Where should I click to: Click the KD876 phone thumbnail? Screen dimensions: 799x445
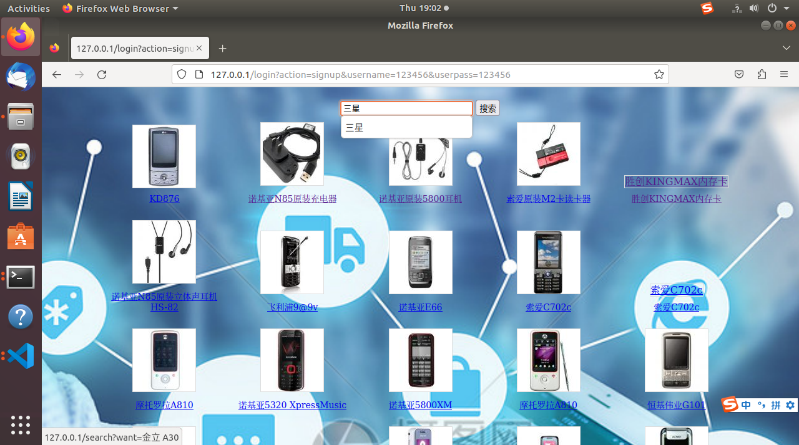point(164,156)
